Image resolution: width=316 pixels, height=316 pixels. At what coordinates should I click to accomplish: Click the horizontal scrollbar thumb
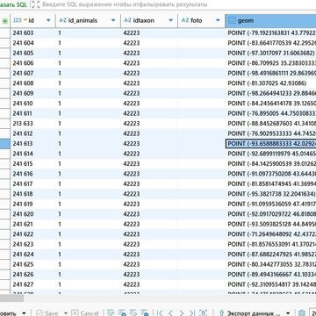pos(11,298)
